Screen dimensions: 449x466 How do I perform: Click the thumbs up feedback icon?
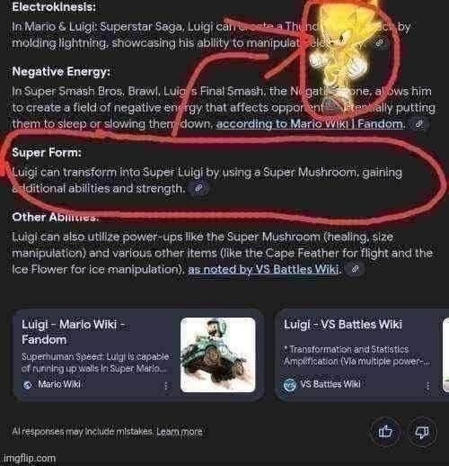pos(385,432)
